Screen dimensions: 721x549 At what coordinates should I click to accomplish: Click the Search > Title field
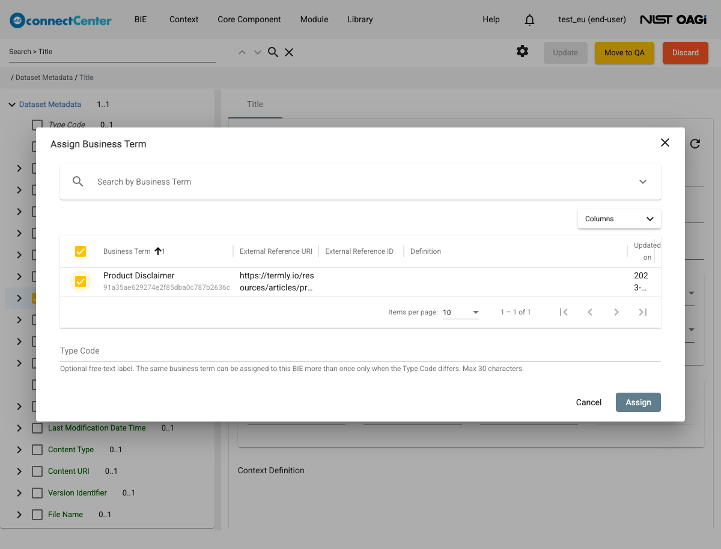tap(112, 52)
